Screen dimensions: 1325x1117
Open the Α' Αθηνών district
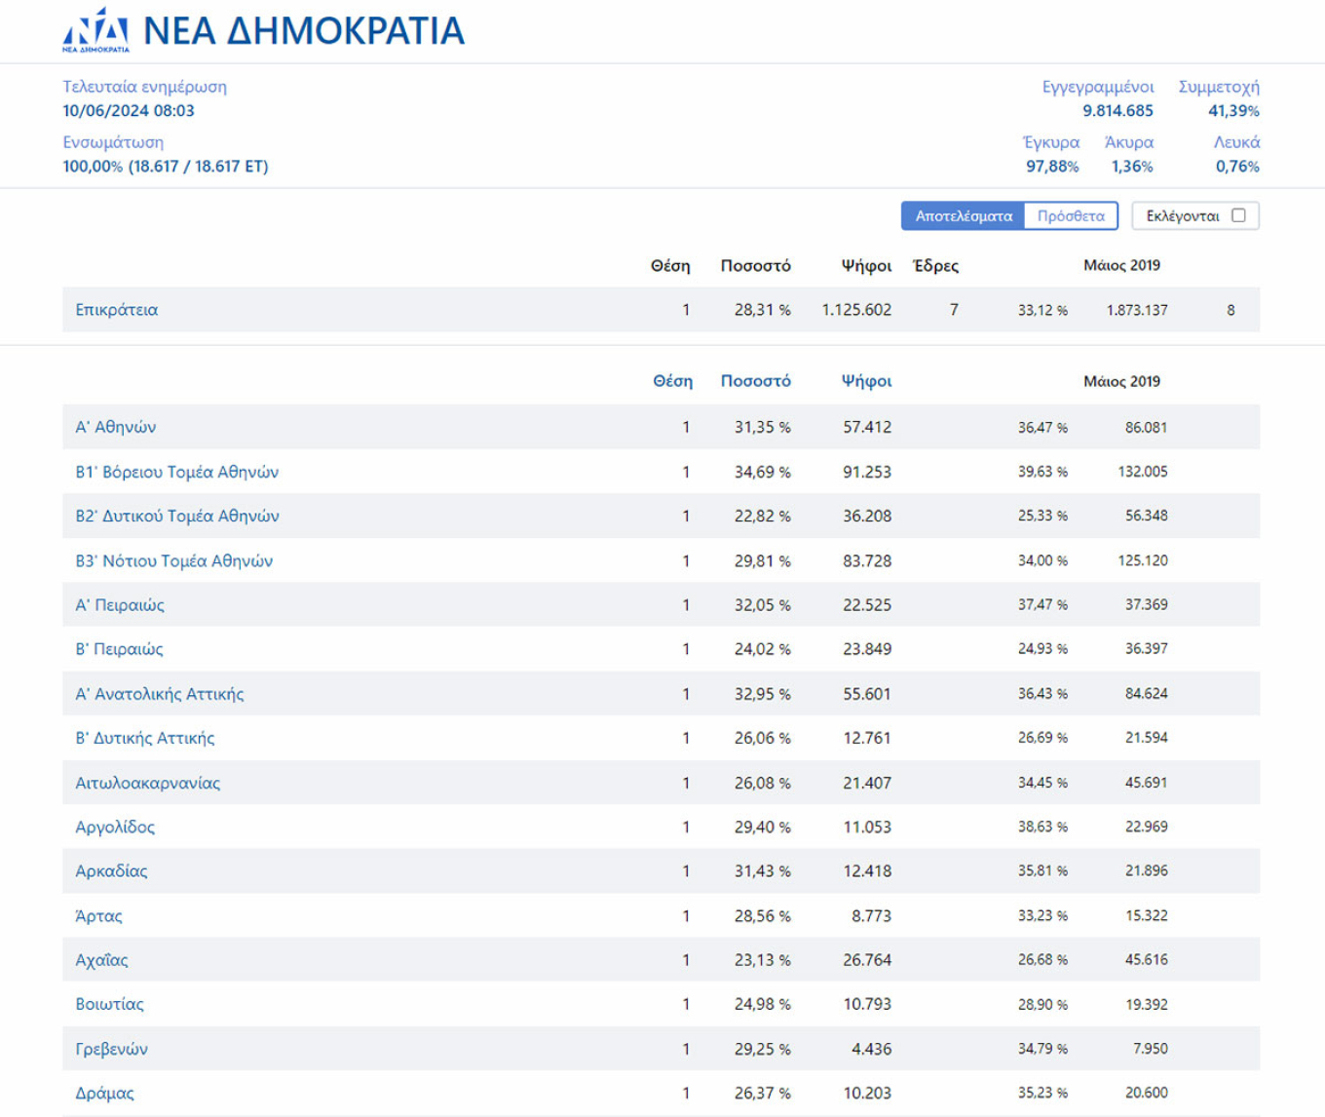point(116,427)
